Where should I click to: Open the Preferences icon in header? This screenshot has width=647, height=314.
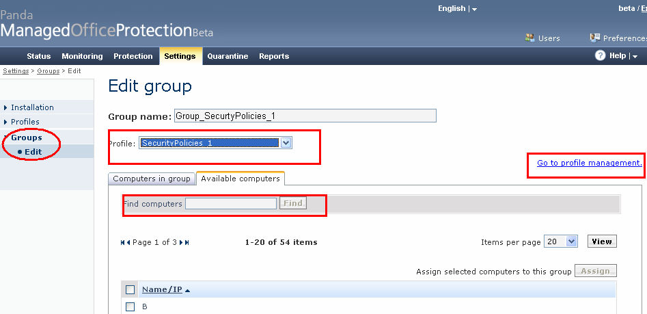tap(594, 38)
